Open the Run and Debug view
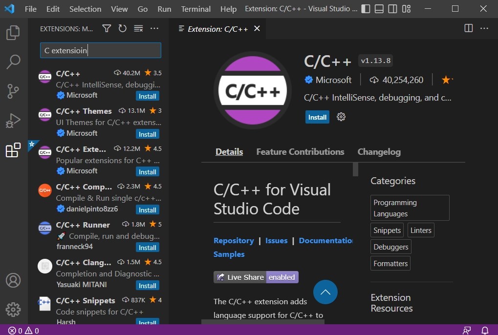Image resolution: width=498 pixels, height=335 pixels. (x=13, y=121)
